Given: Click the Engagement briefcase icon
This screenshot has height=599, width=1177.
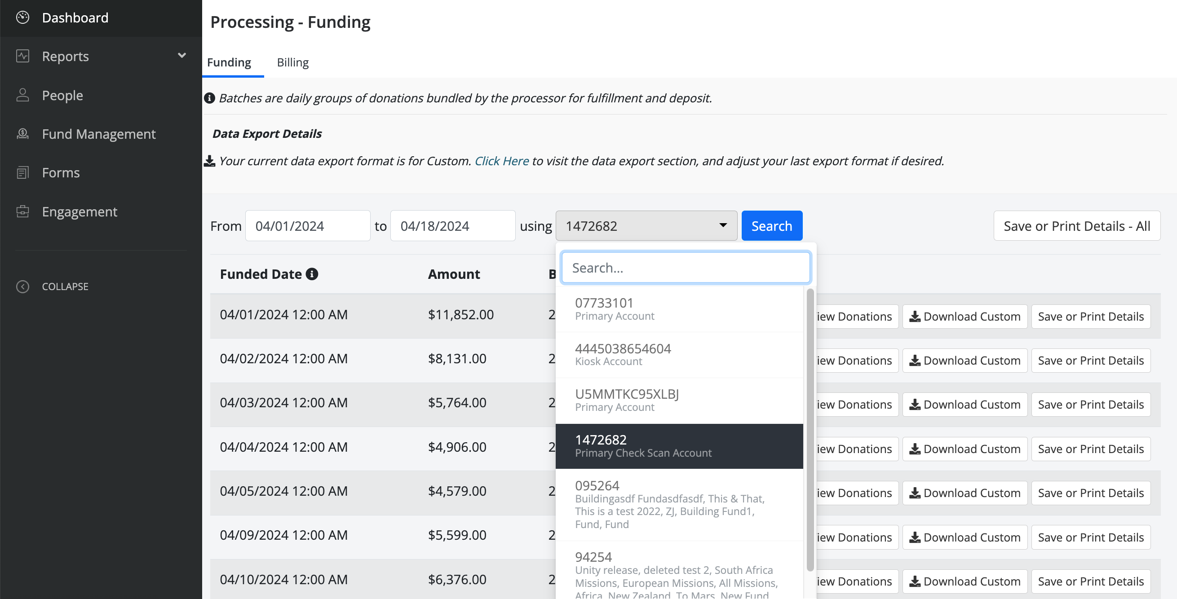Looking at the screenshot, I should [22, 211].
